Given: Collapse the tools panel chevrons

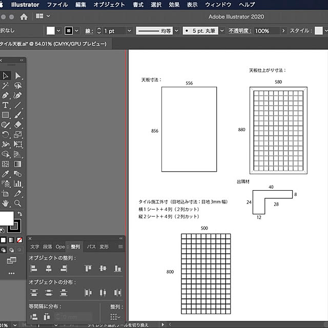Looking at the screenshot, I should pos(22,60).
